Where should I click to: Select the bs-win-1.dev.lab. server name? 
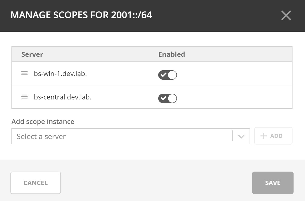click(60, 74)
